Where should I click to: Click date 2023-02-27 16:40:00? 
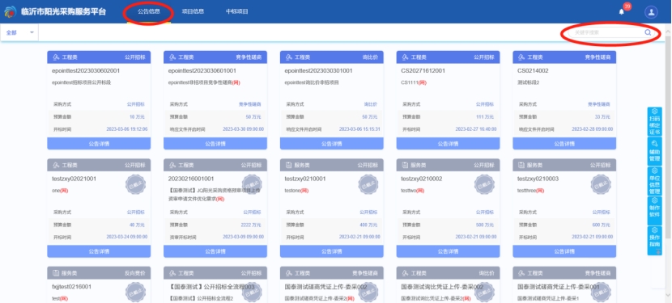[476, 128]
